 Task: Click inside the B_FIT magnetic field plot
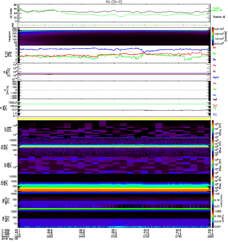[114, 54]
